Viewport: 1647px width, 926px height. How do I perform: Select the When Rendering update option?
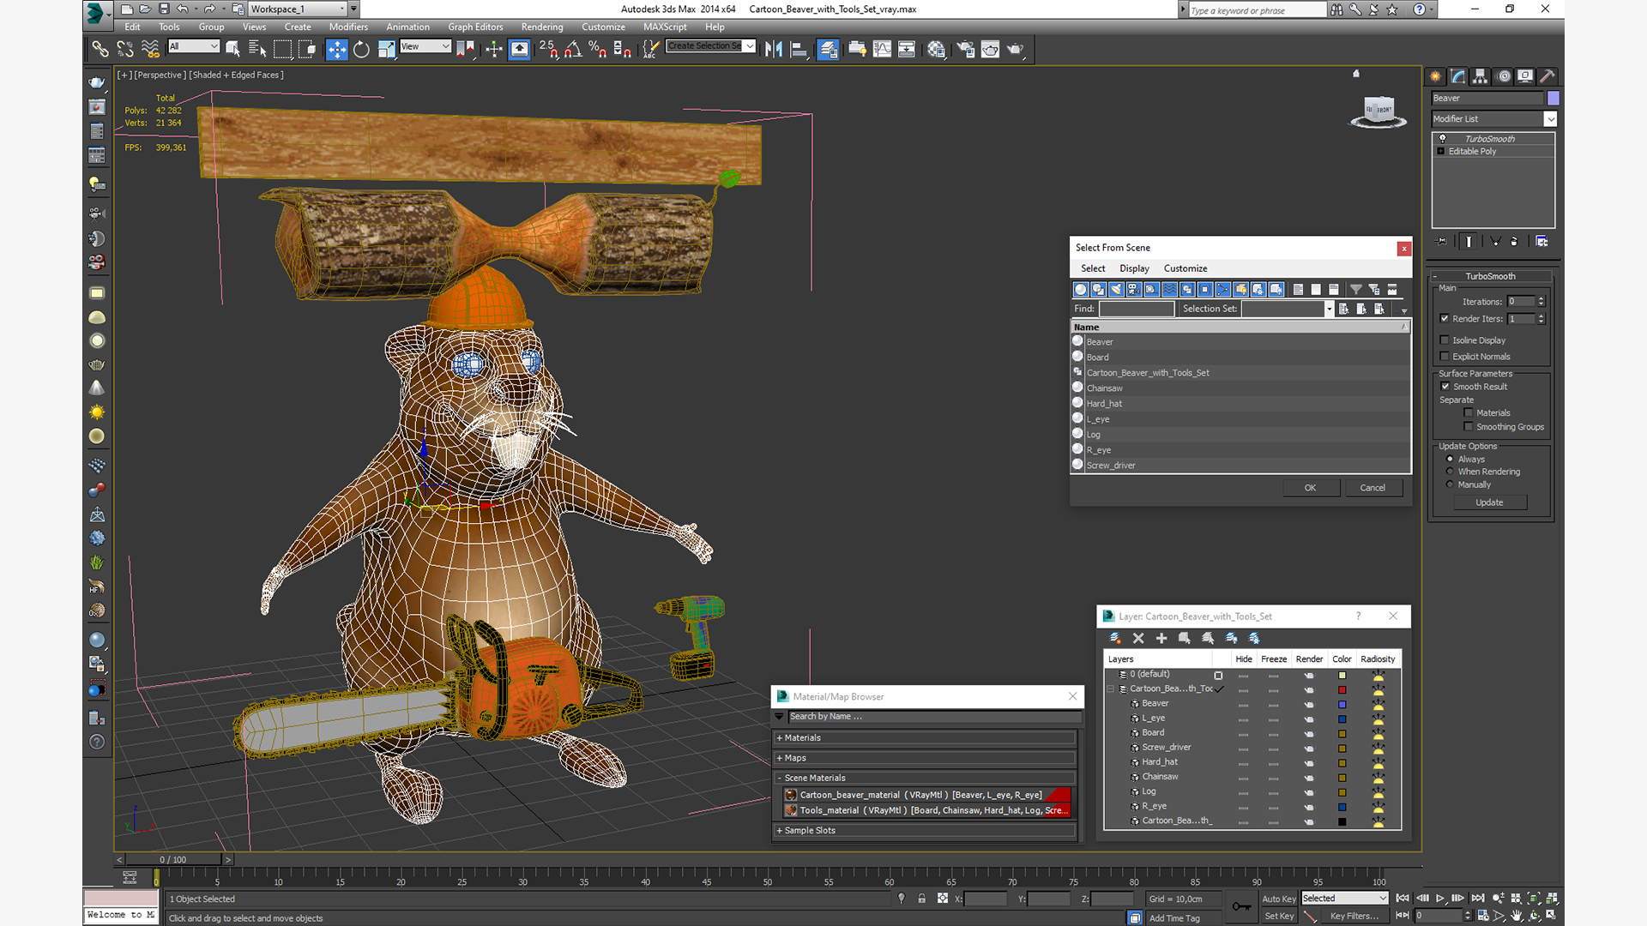pyautogui.click(x=1451, y=472)
